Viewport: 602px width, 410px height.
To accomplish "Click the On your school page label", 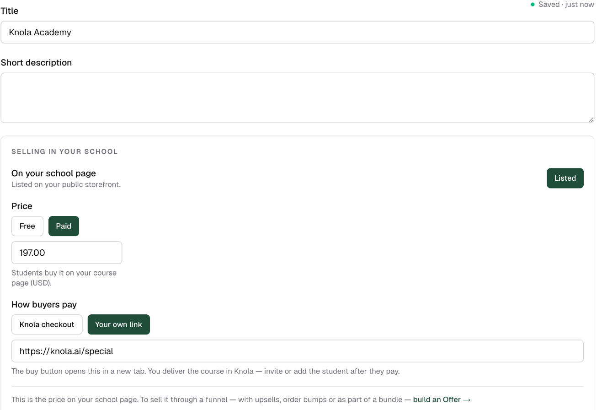I will [53, 173].
